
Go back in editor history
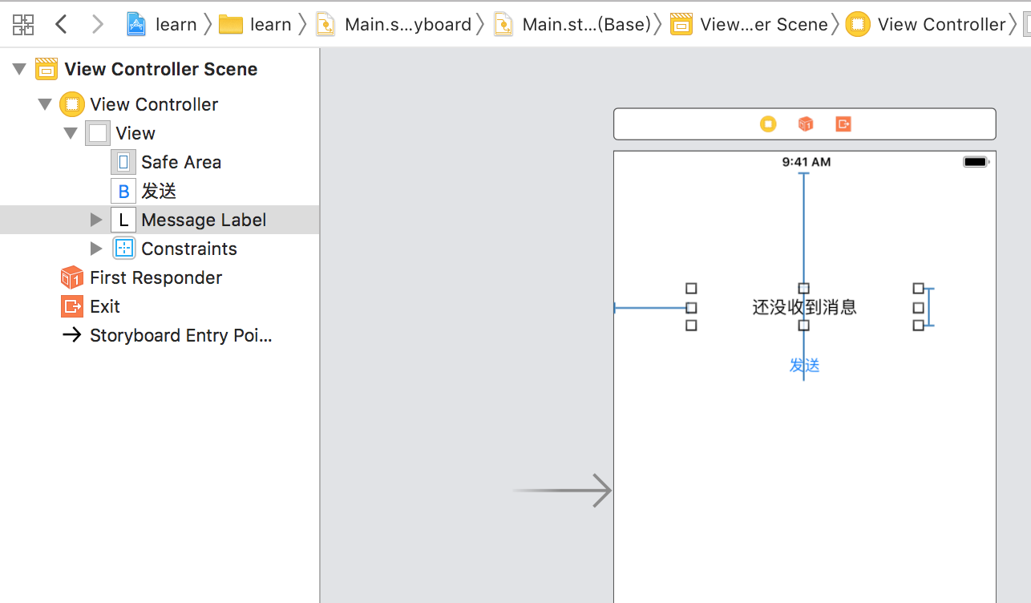61,25
